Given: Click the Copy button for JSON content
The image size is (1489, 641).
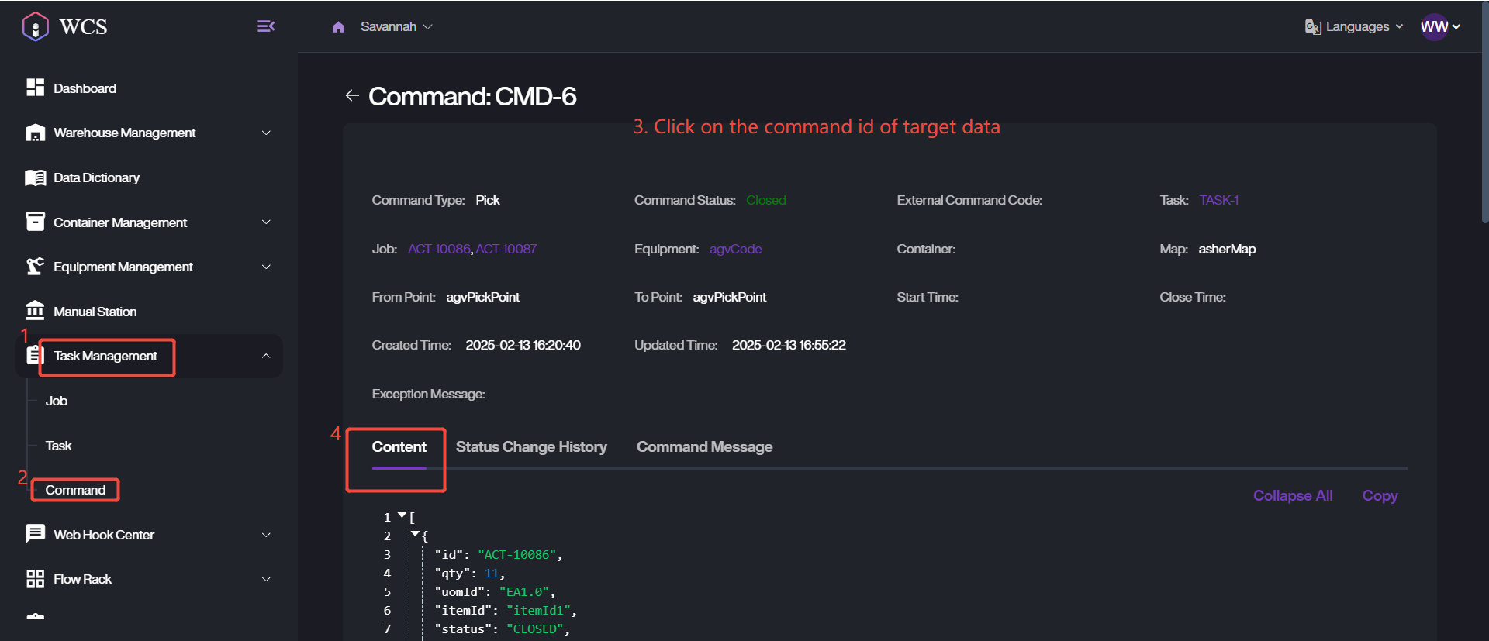Looking at the screenshot, I should point(1380,496).
